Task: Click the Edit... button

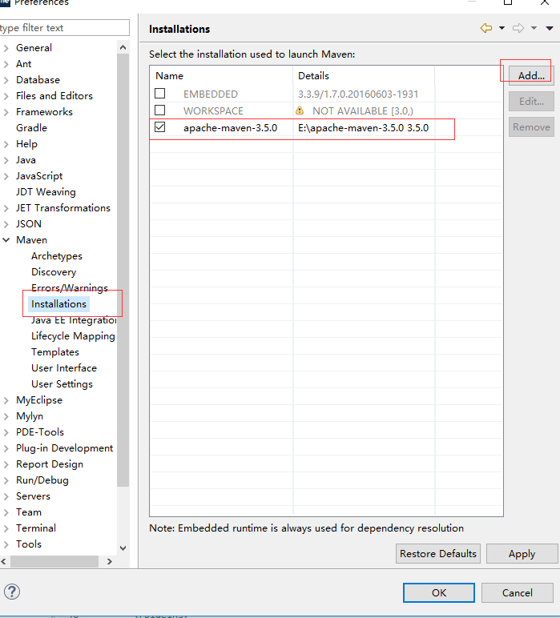Action: click(x=531, y=102)
